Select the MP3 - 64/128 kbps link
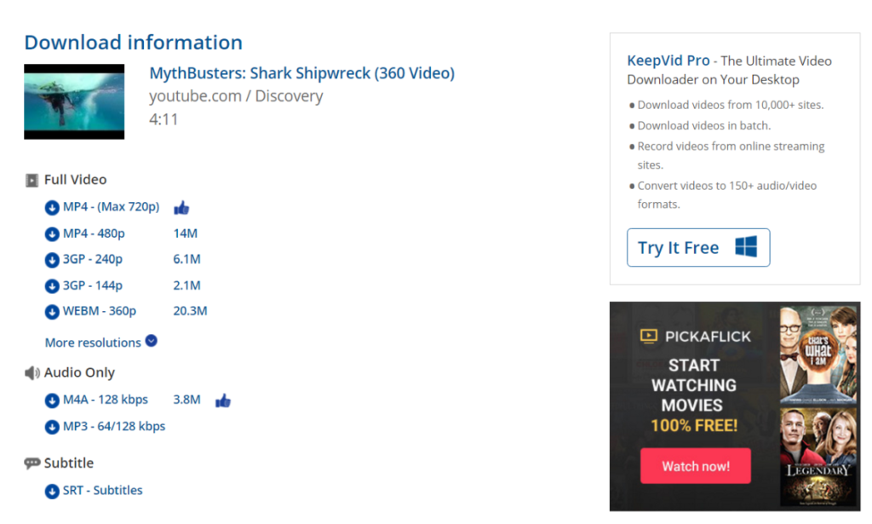 coord(113,426)
